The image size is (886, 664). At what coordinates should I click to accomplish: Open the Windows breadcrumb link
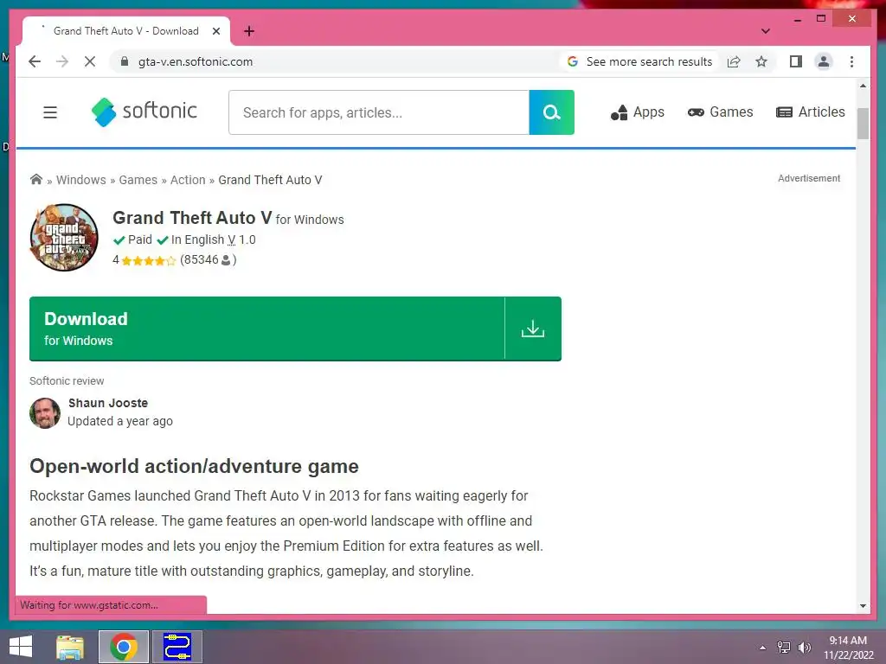point(80,180)
